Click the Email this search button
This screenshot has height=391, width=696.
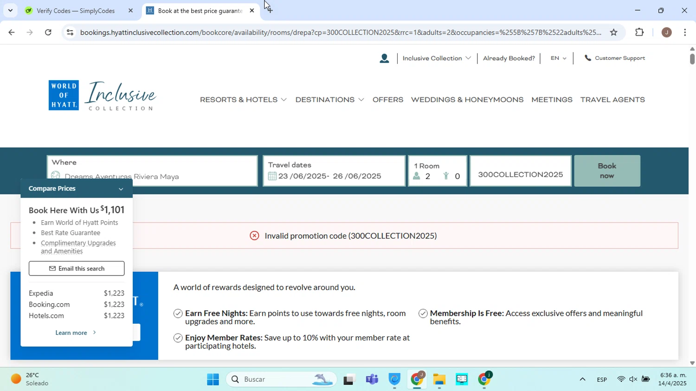tap(77, 269)
